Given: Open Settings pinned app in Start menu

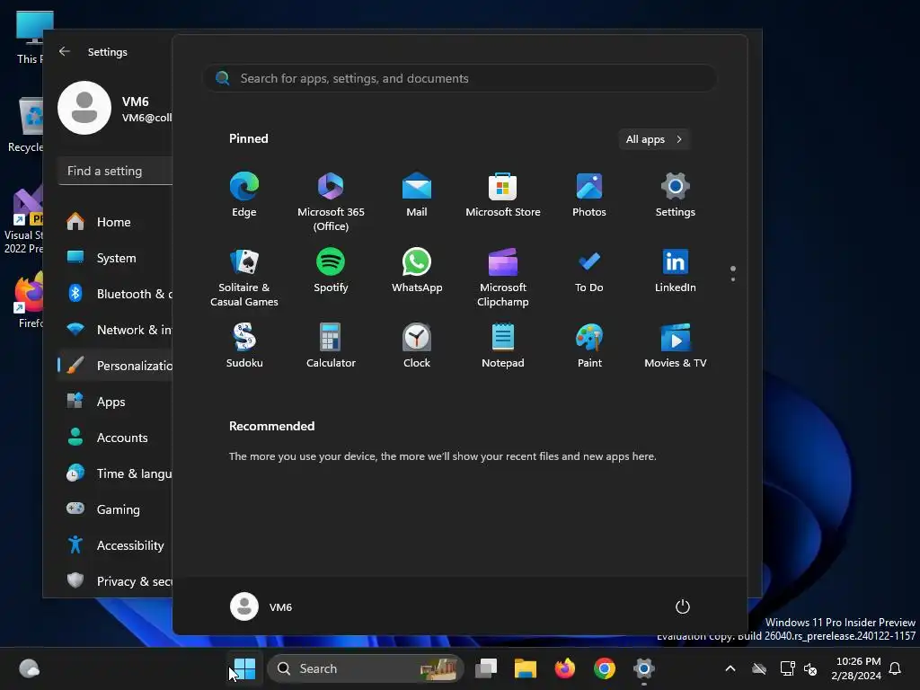Looking at the screenshot, I should point(676,194).
